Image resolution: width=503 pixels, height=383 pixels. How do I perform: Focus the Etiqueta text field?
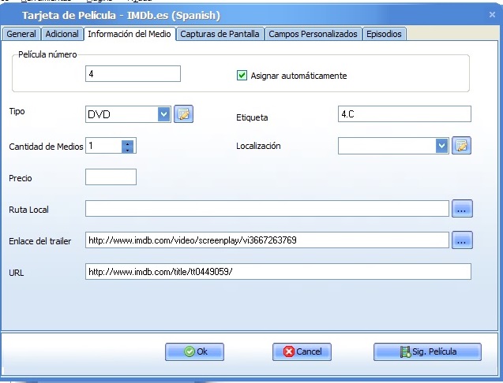click(x=404, y=114)
